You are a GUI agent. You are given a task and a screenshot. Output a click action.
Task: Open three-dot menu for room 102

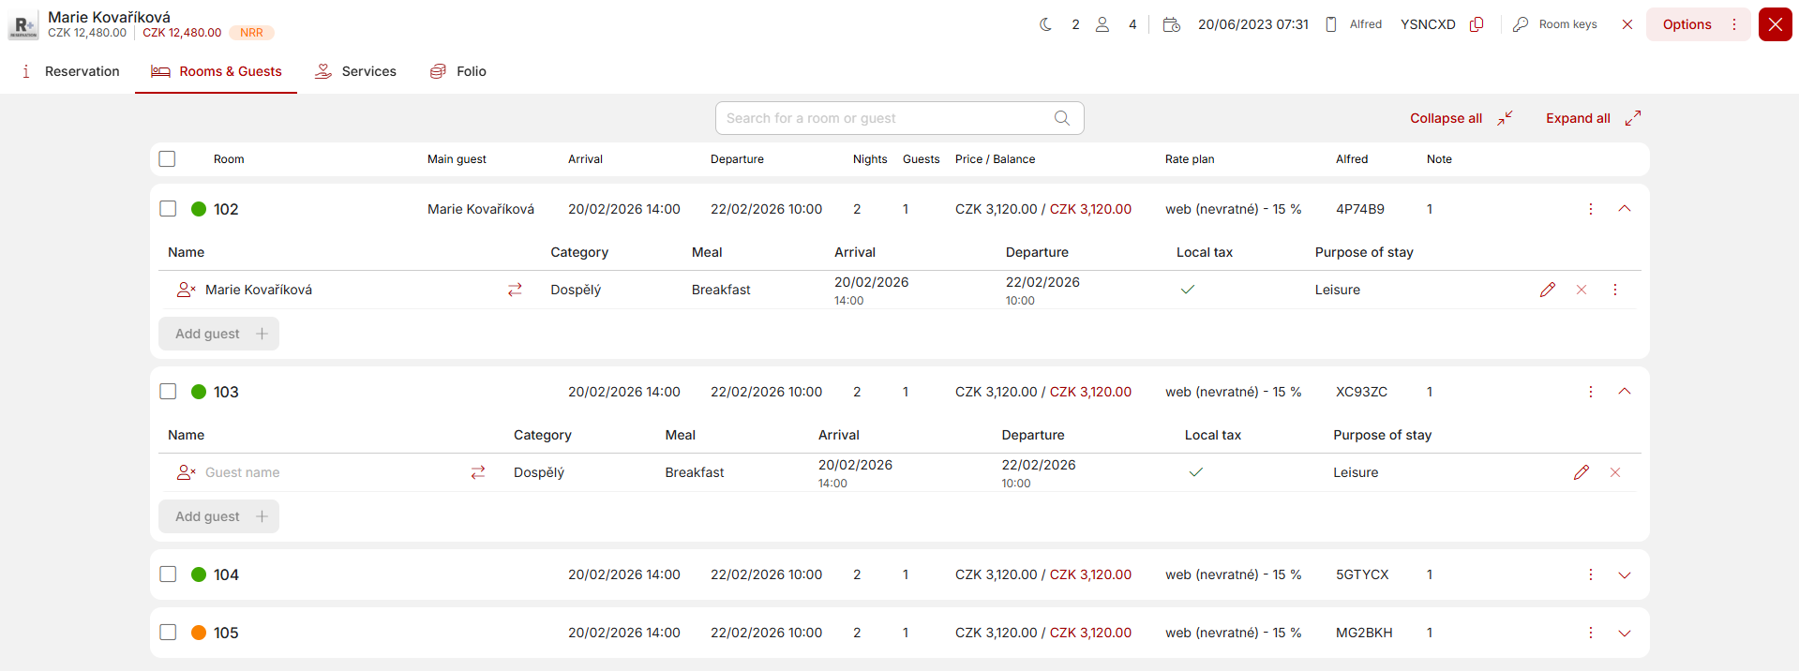click(1590, 209)
